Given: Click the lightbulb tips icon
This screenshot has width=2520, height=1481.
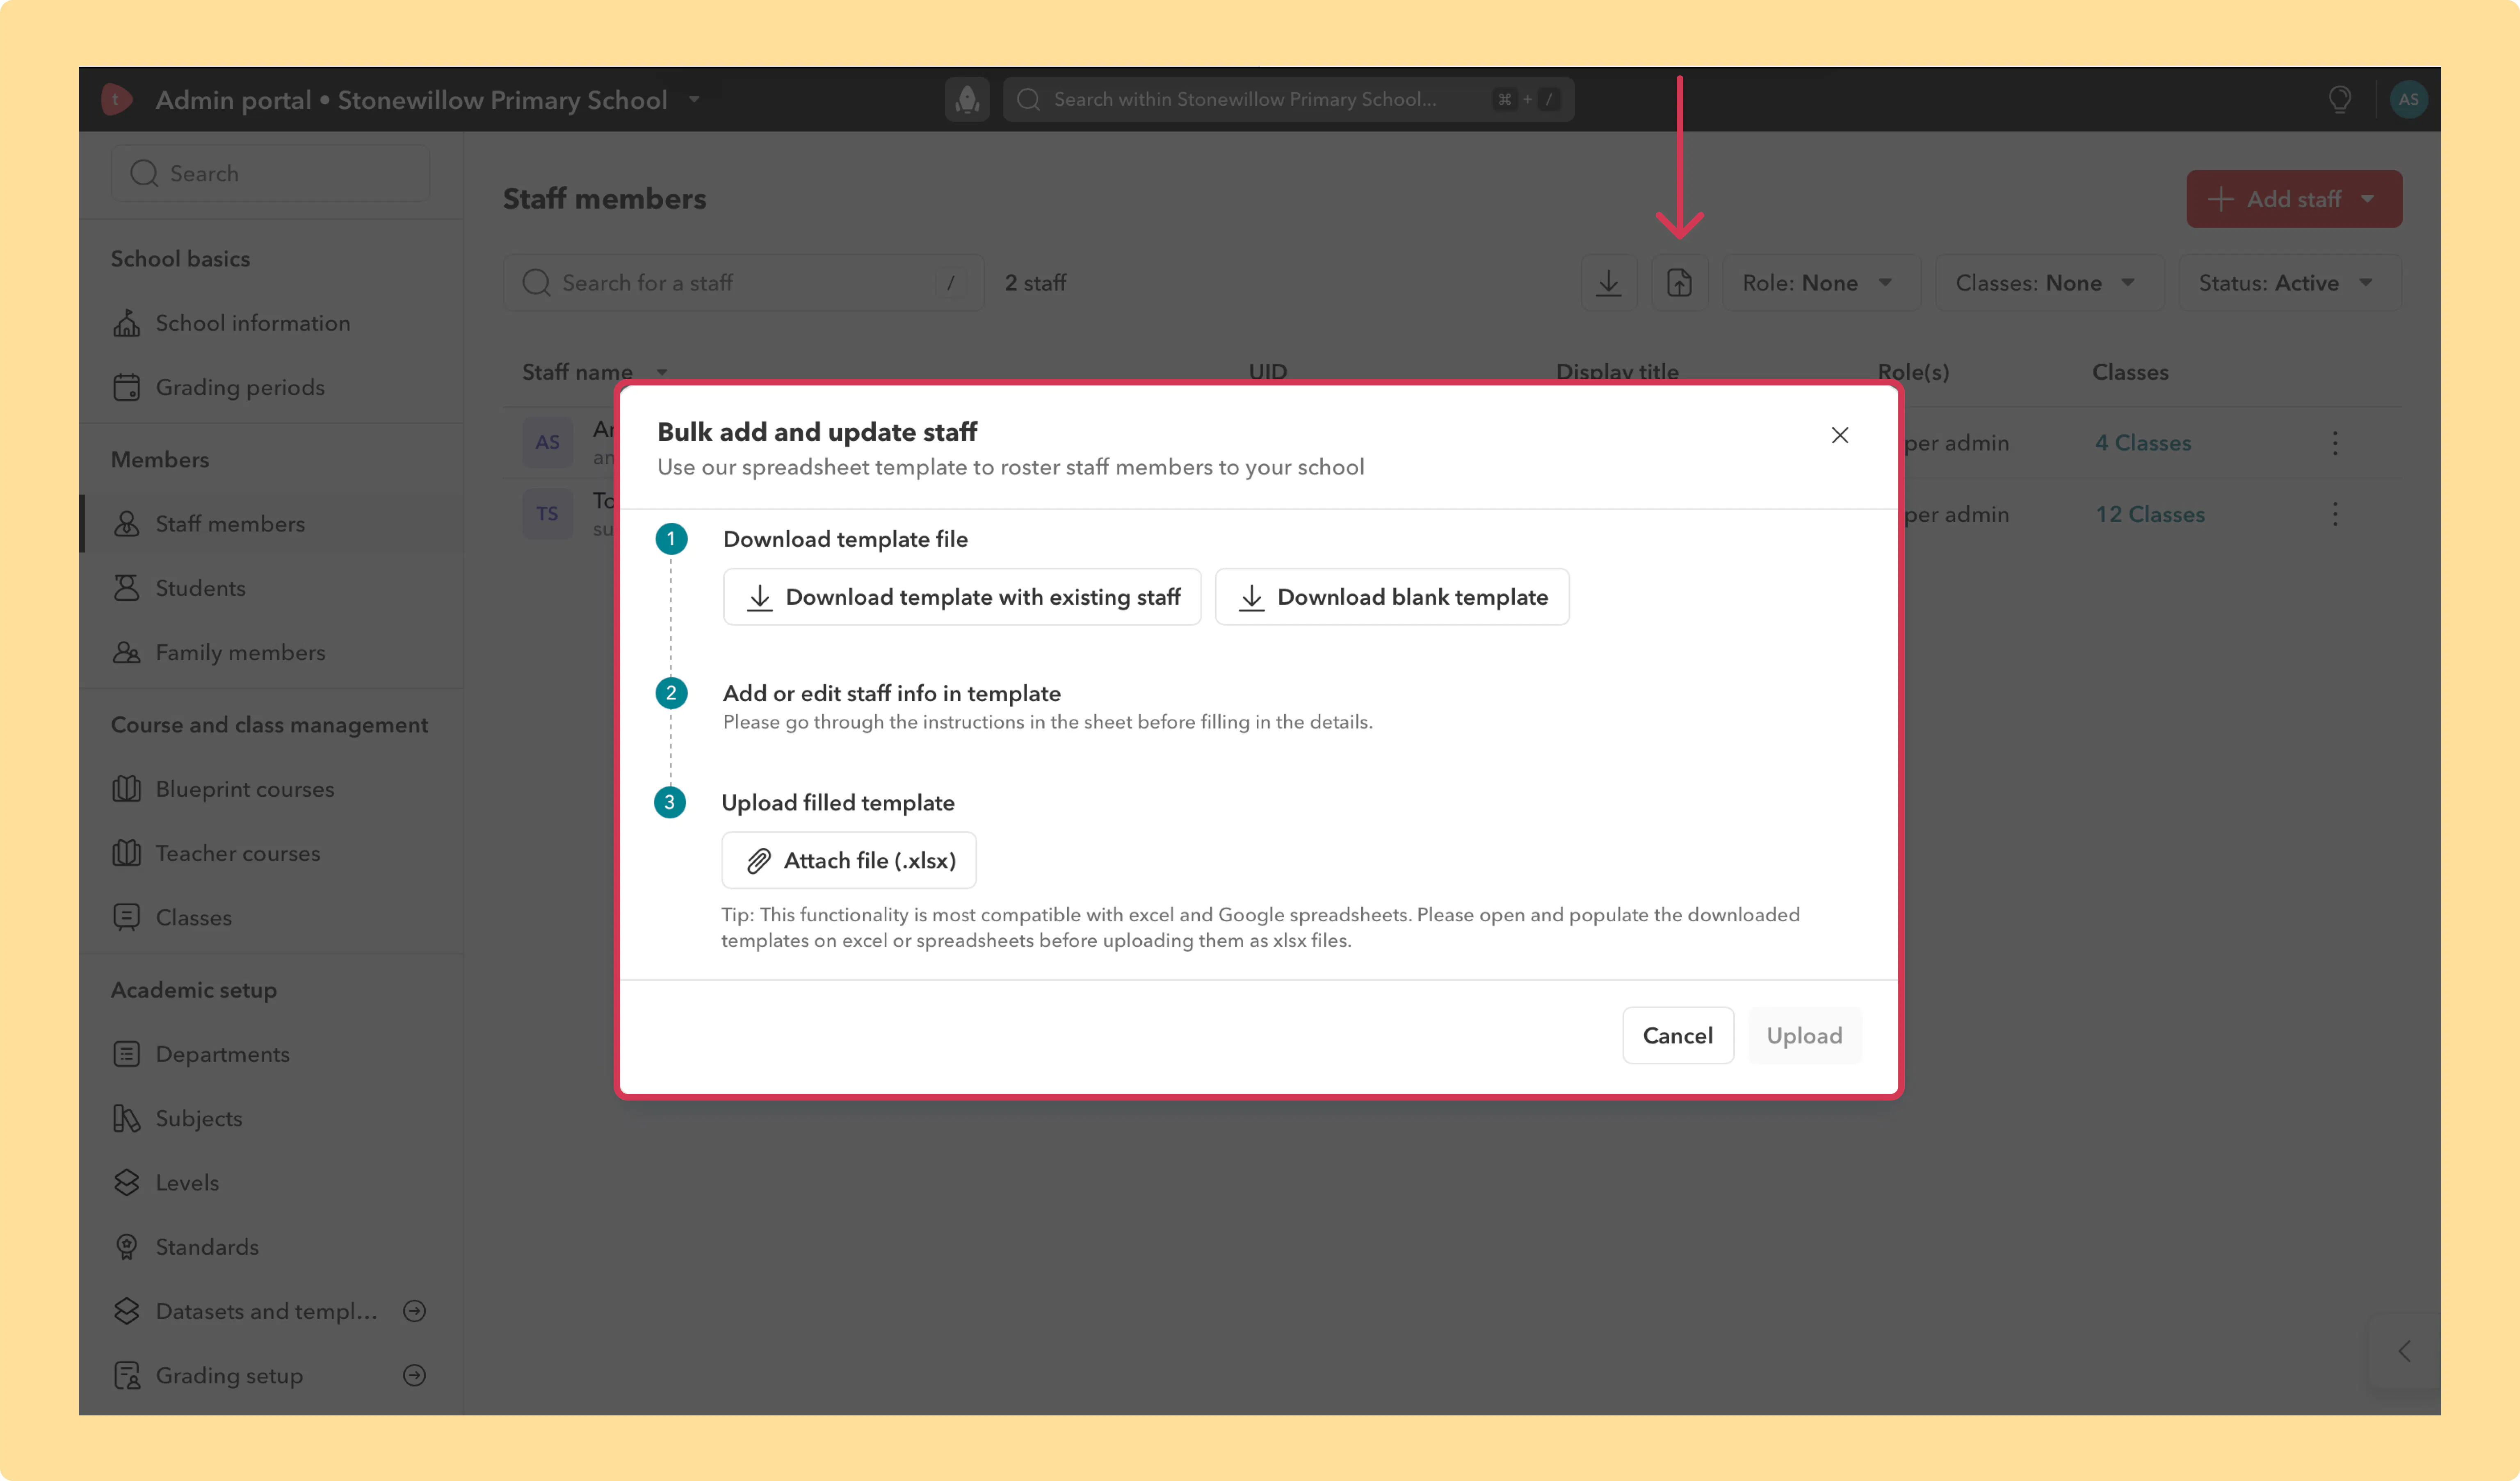Looking at the screenshot, I should [2339, 99].
